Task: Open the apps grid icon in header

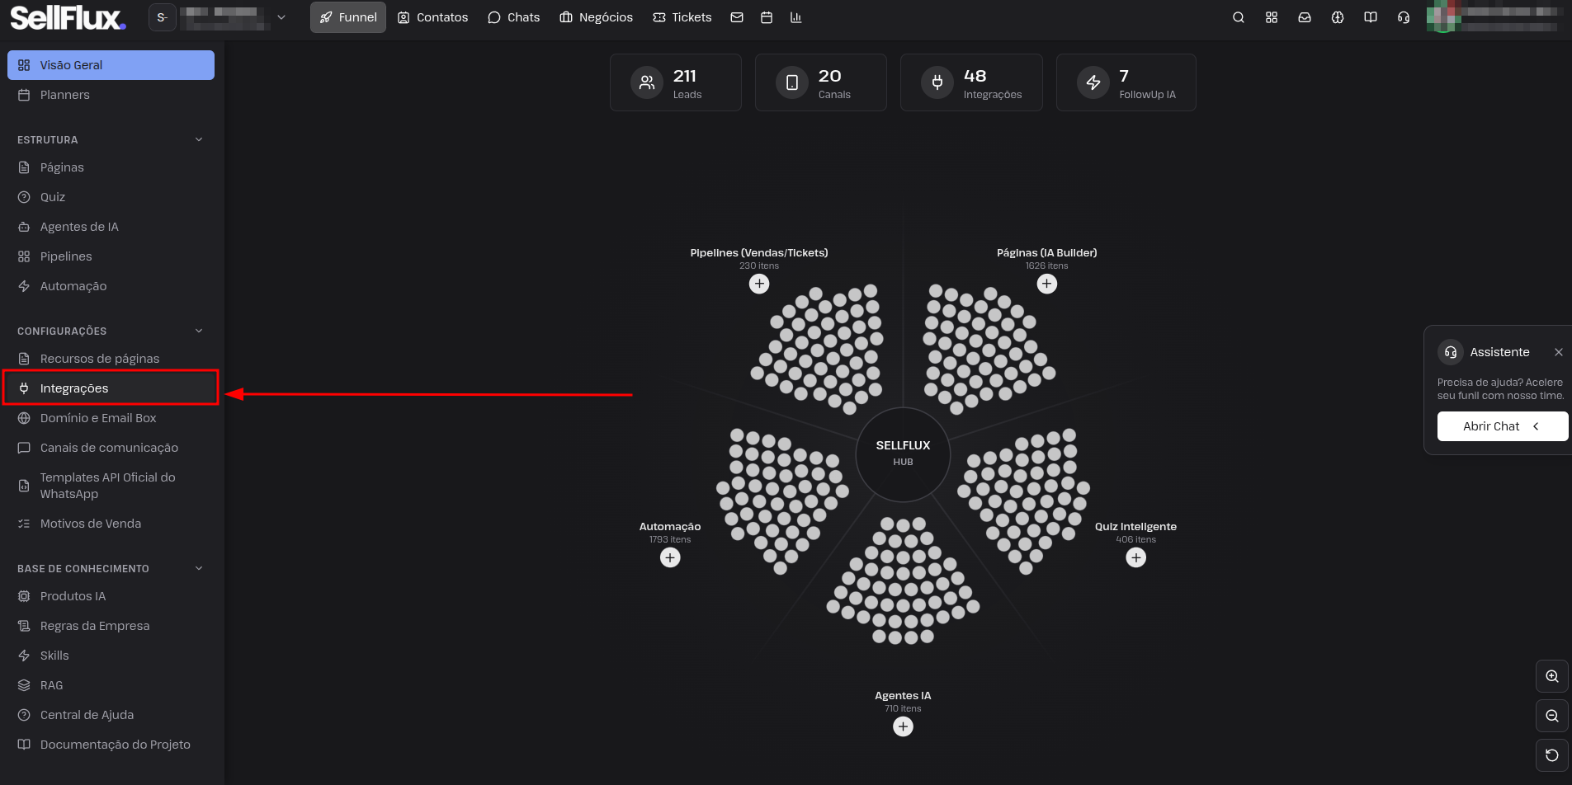Action: coord(1272,17)
